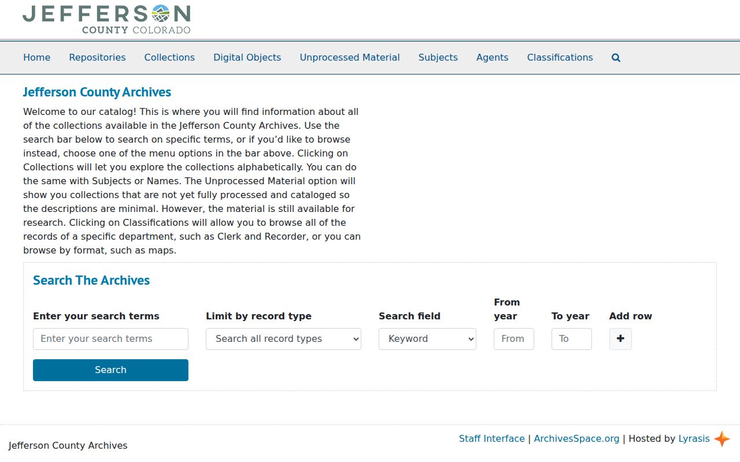Expand the Keyword search field dropdown
The width and height of the screenshot is (740, 462).
click(x=427, y=339)
